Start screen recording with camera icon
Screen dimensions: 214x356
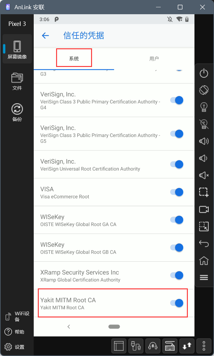pyautogui.click(x=204, y=209)
